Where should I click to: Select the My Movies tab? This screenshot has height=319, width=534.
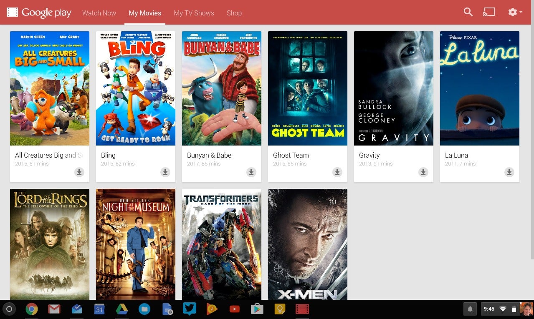point(145,13)
